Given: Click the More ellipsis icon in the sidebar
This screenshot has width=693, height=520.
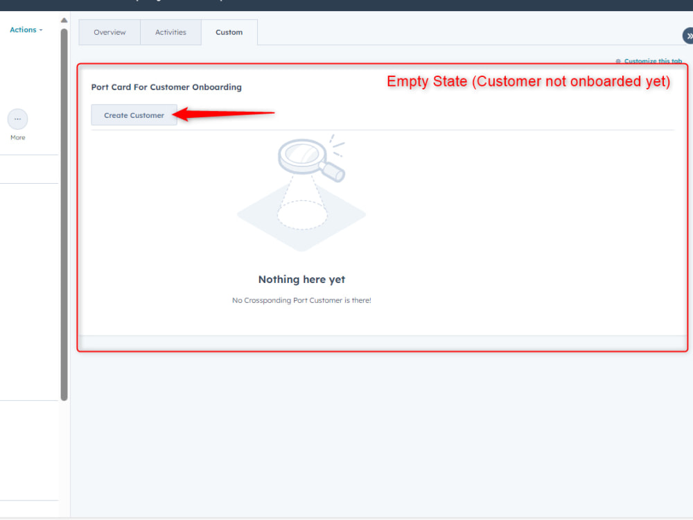Looking at the screenshot, I should coord(17,119).
